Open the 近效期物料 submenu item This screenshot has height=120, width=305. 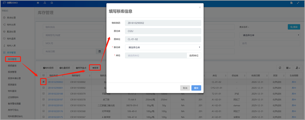pyautogui.click(x=13, y=97)
